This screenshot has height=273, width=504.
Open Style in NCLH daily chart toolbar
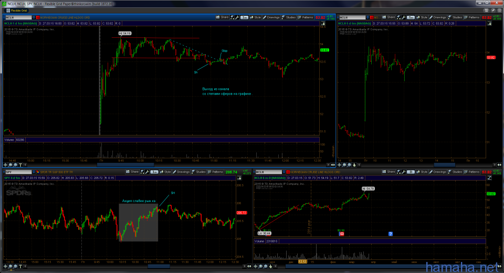tap(422, 172)
